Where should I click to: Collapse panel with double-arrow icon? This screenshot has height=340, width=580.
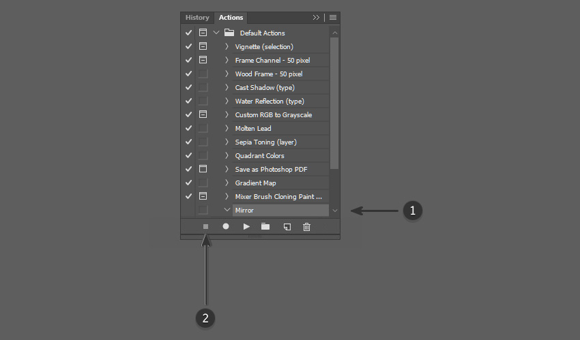[316, 17]
